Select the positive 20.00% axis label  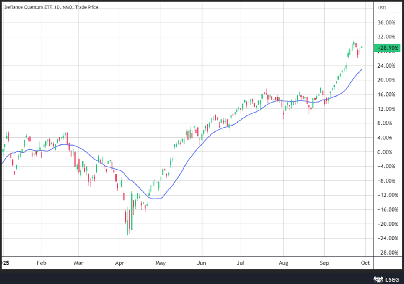coord(386,80)
